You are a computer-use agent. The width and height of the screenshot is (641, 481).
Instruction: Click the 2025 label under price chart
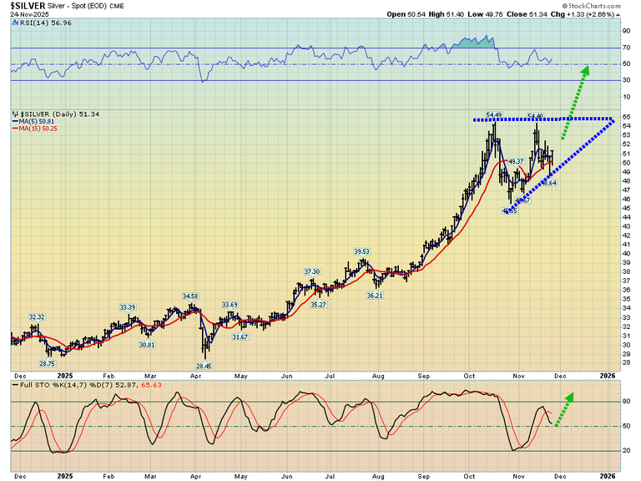point(64,376)
